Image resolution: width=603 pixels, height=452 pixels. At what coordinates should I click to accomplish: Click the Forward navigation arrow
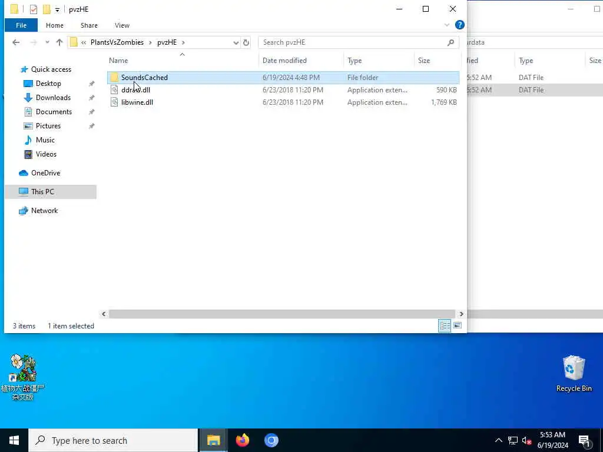34,42
